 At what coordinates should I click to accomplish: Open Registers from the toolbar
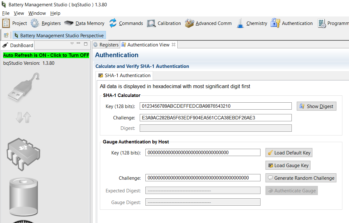46,23
